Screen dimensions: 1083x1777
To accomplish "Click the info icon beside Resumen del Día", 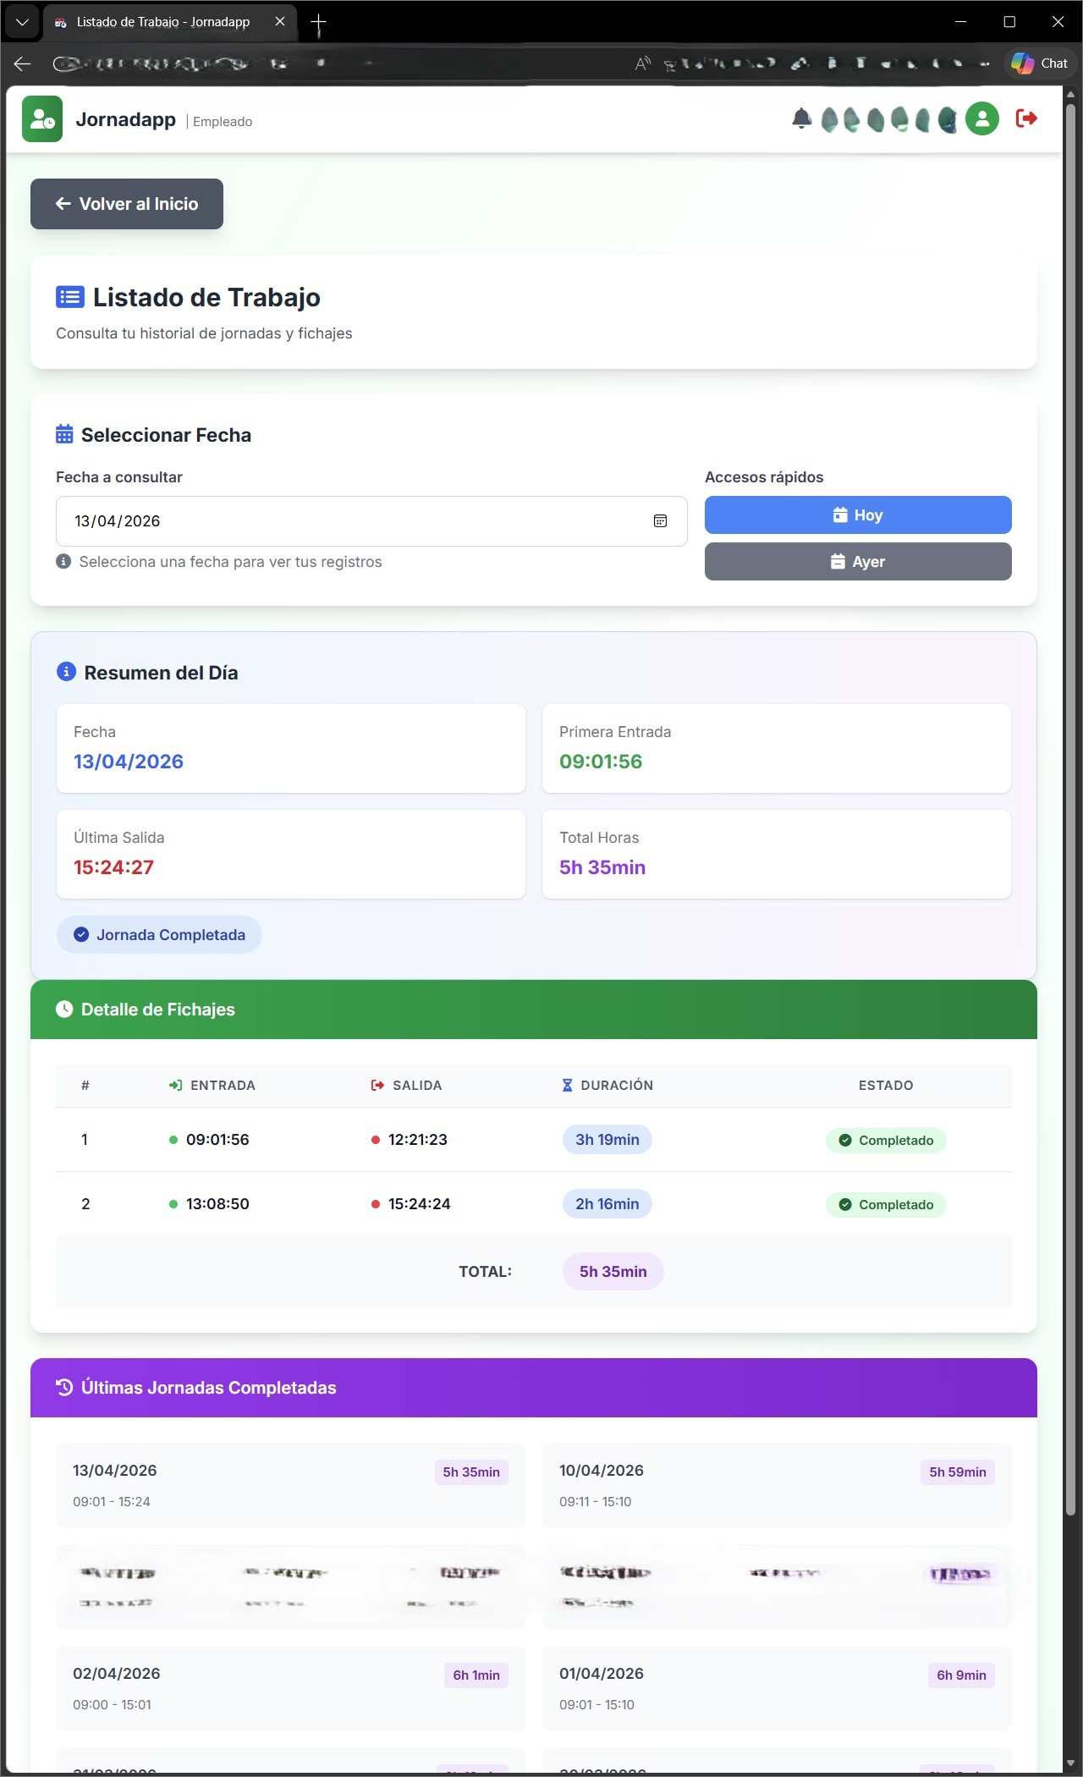I will tap(66, 672).
